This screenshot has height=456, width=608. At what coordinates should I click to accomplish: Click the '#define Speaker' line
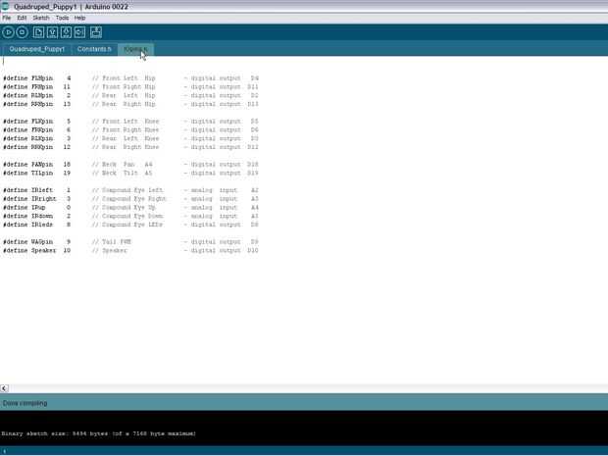coord(130,250)
